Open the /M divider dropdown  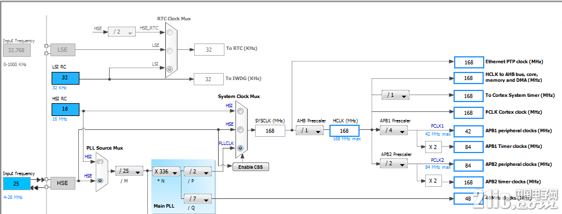[x=129, y=171]
